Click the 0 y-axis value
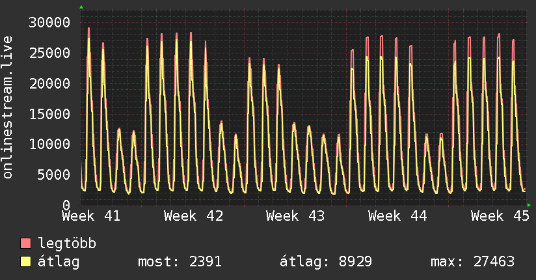Viewport: 536px width, 280px height. [66, 205]
